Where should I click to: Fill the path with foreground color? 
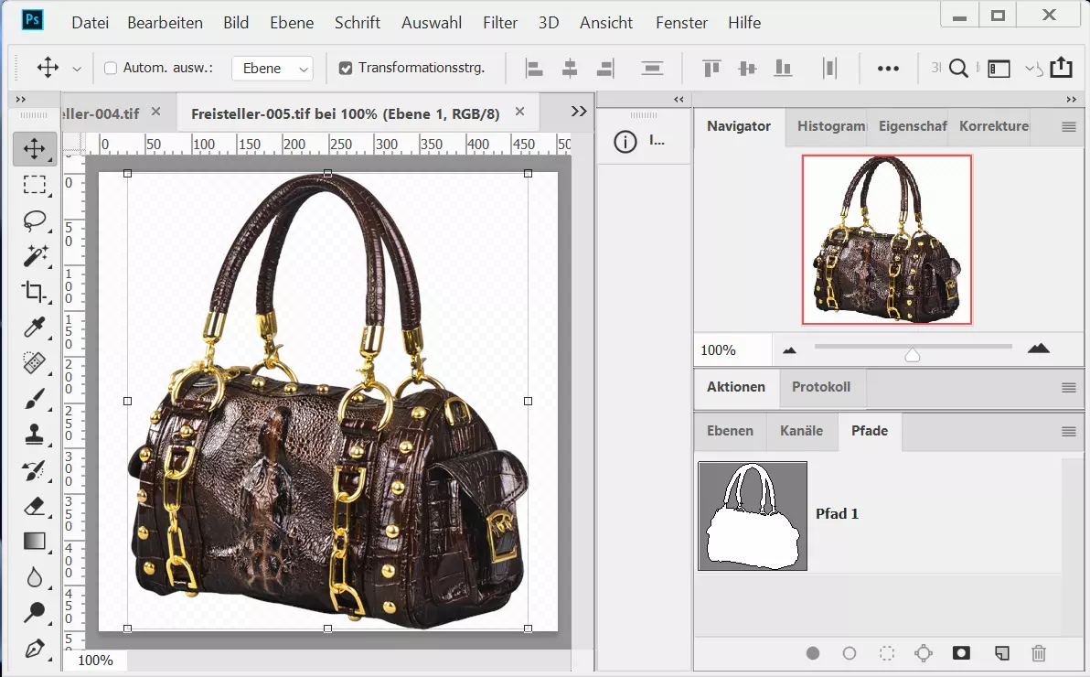[813, 653]
